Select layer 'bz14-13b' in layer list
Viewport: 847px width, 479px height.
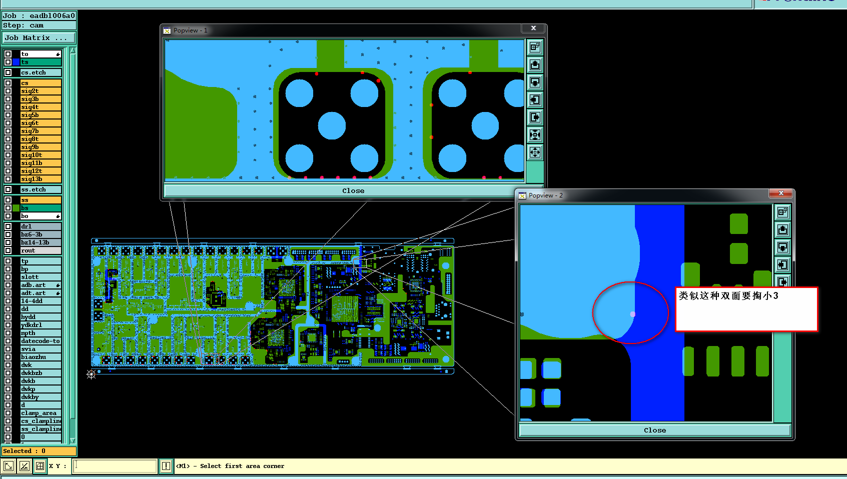41,242
